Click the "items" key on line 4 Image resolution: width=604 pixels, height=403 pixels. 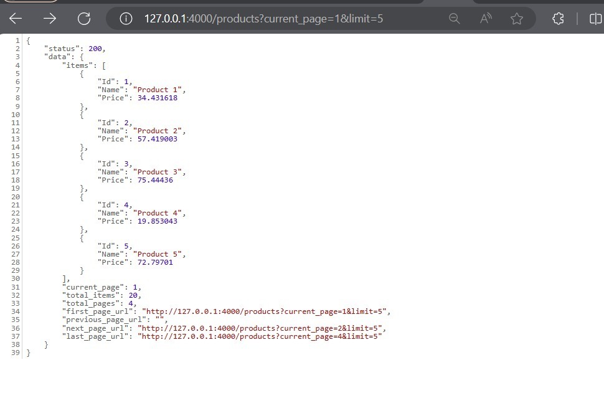coord(77,65)
